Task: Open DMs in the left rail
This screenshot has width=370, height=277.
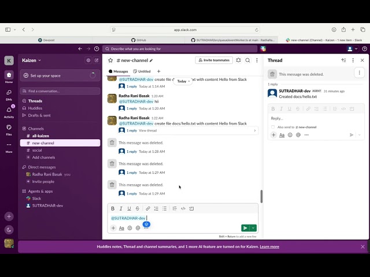Action: 9,95
